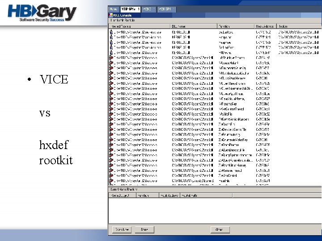Click the red icon in the NtSetContextThread row

pos(111,109)
